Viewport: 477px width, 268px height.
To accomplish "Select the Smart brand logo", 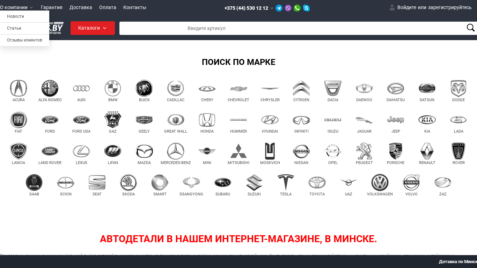I will [160, 183].
